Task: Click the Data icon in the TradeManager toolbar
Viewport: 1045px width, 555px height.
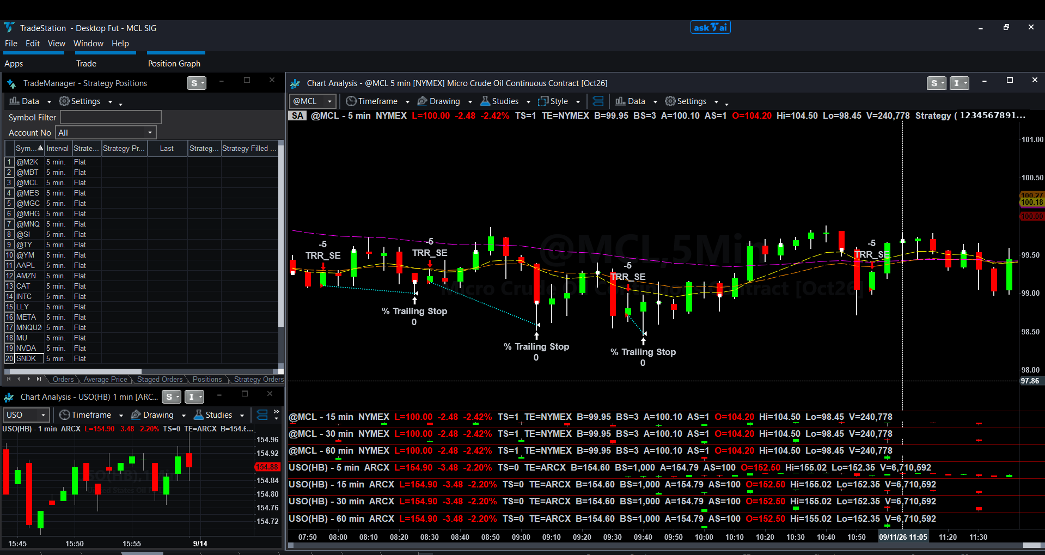Action: click(x=15, y=101)
